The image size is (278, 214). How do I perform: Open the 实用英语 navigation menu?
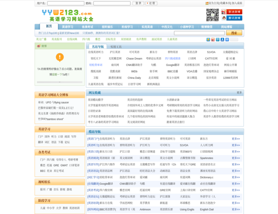click(147, 27)
